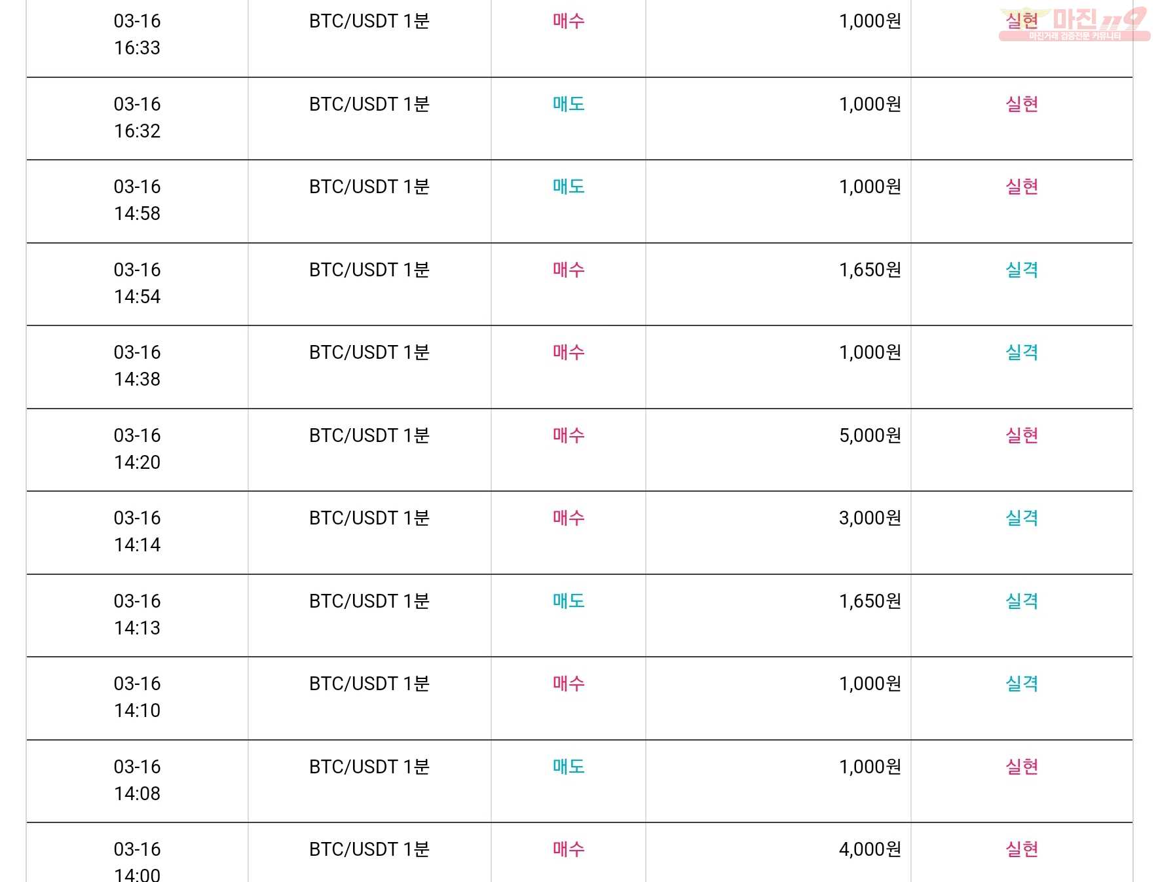Click 1,000원 amount in 14:58 row
The width and height of the screenshot is (1158, 882).
[x=870, y=187]
